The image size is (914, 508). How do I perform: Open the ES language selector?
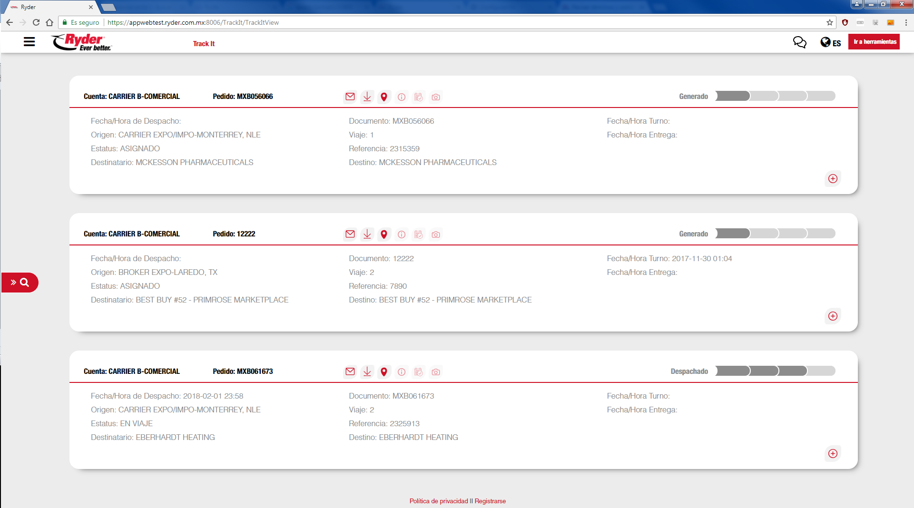coord(831,43)
